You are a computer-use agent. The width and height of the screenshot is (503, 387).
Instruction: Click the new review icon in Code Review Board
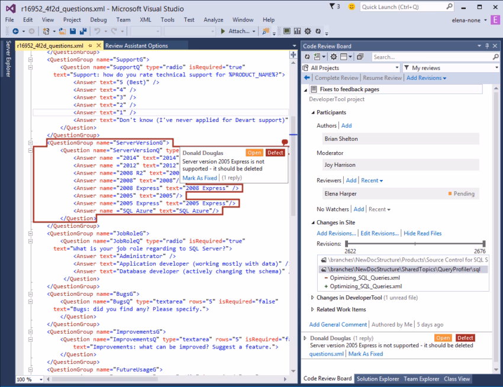317,56
